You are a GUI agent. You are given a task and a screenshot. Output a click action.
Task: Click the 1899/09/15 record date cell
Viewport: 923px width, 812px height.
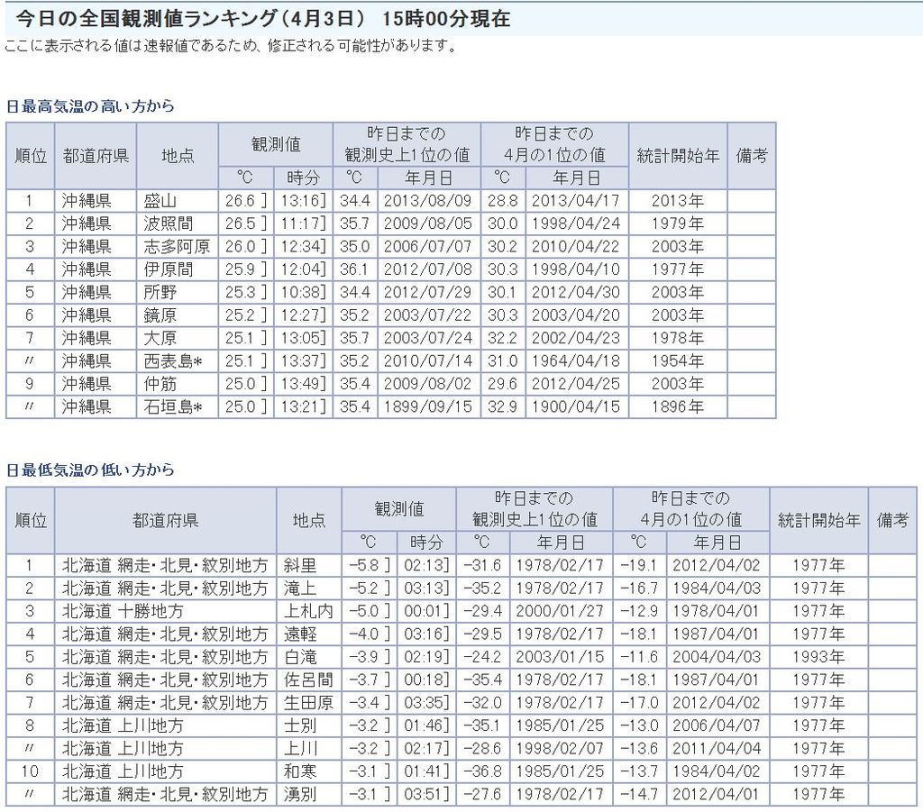click(428, 407)
